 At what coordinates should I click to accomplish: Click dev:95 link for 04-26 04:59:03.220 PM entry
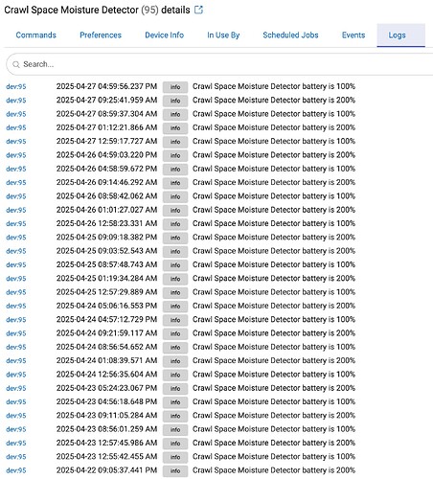(x=16, y=155)
